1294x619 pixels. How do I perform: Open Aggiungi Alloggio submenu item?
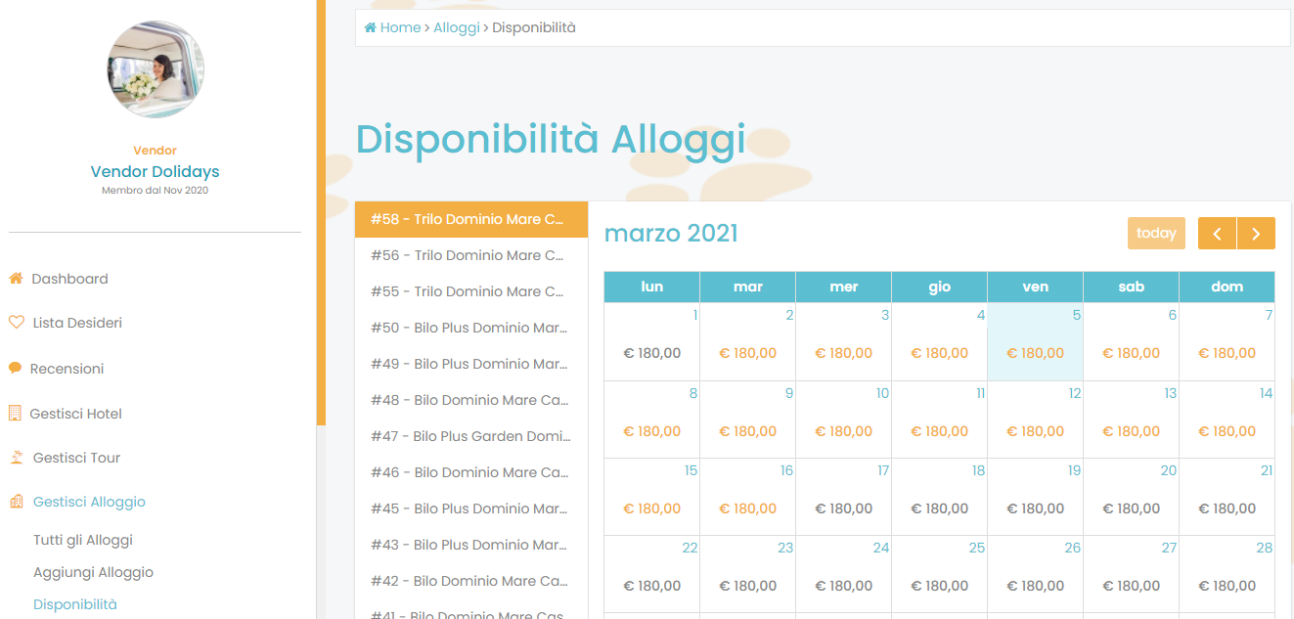pyautogui.click(x=93, y=572)
